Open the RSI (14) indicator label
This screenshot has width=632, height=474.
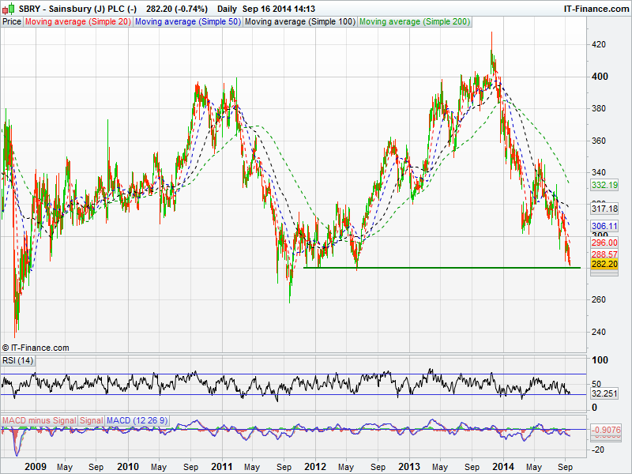[17, 360]
